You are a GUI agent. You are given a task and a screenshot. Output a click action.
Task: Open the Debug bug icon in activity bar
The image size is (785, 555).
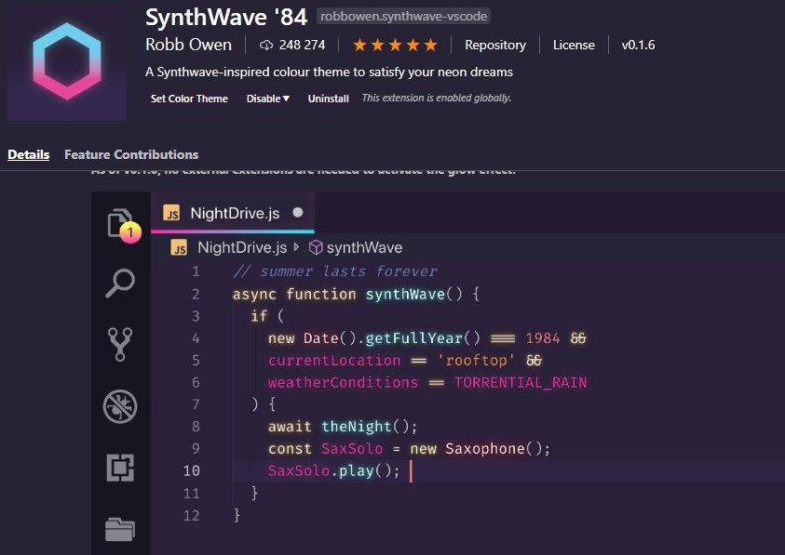click(x=120, y=406)
